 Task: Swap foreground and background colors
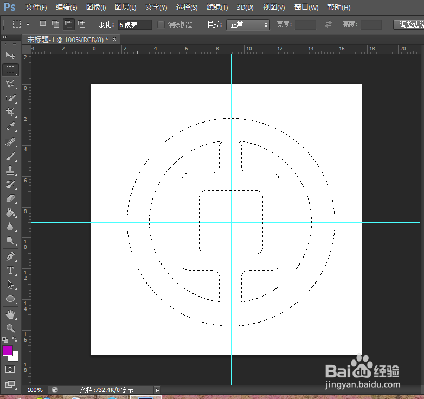click(x=15, y=339)
